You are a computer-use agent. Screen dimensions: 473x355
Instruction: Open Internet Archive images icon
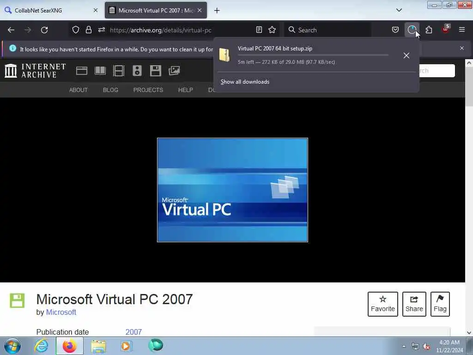coord(174,71)
